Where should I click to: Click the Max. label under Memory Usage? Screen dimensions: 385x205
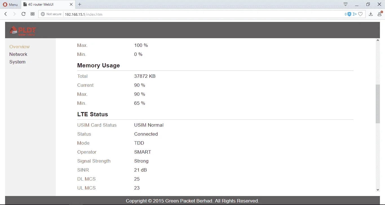point(82,94)
